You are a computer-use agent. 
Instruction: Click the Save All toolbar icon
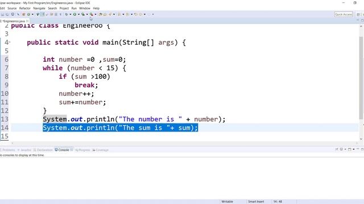coord(7,14)
